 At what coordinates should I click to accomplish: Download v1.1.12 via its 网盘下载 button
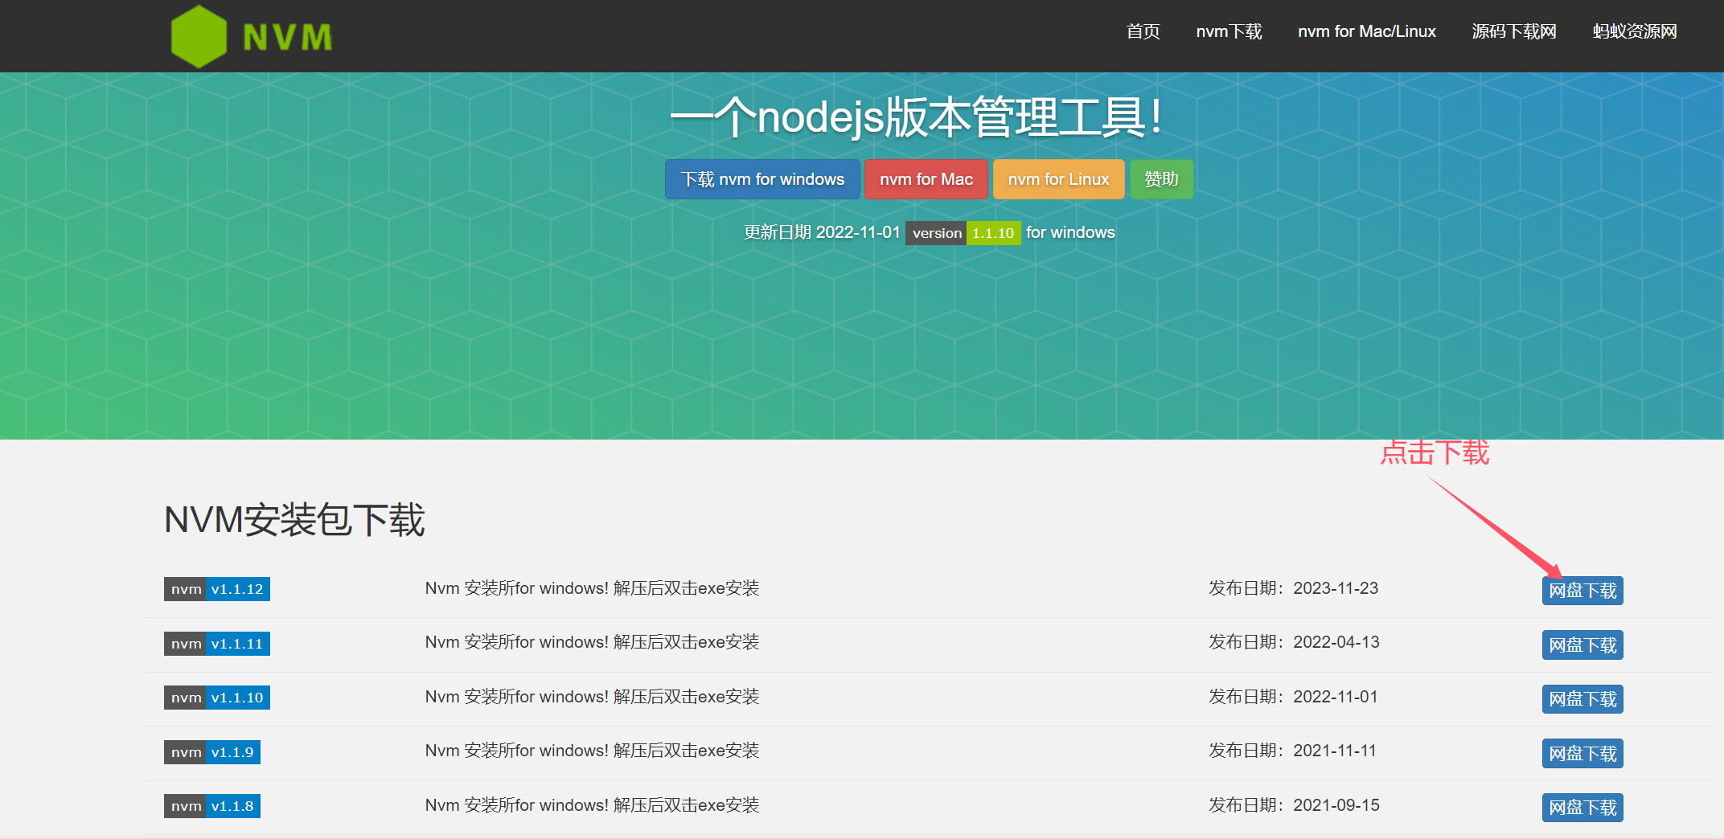pyautogui.click(x=1582, y=591)
